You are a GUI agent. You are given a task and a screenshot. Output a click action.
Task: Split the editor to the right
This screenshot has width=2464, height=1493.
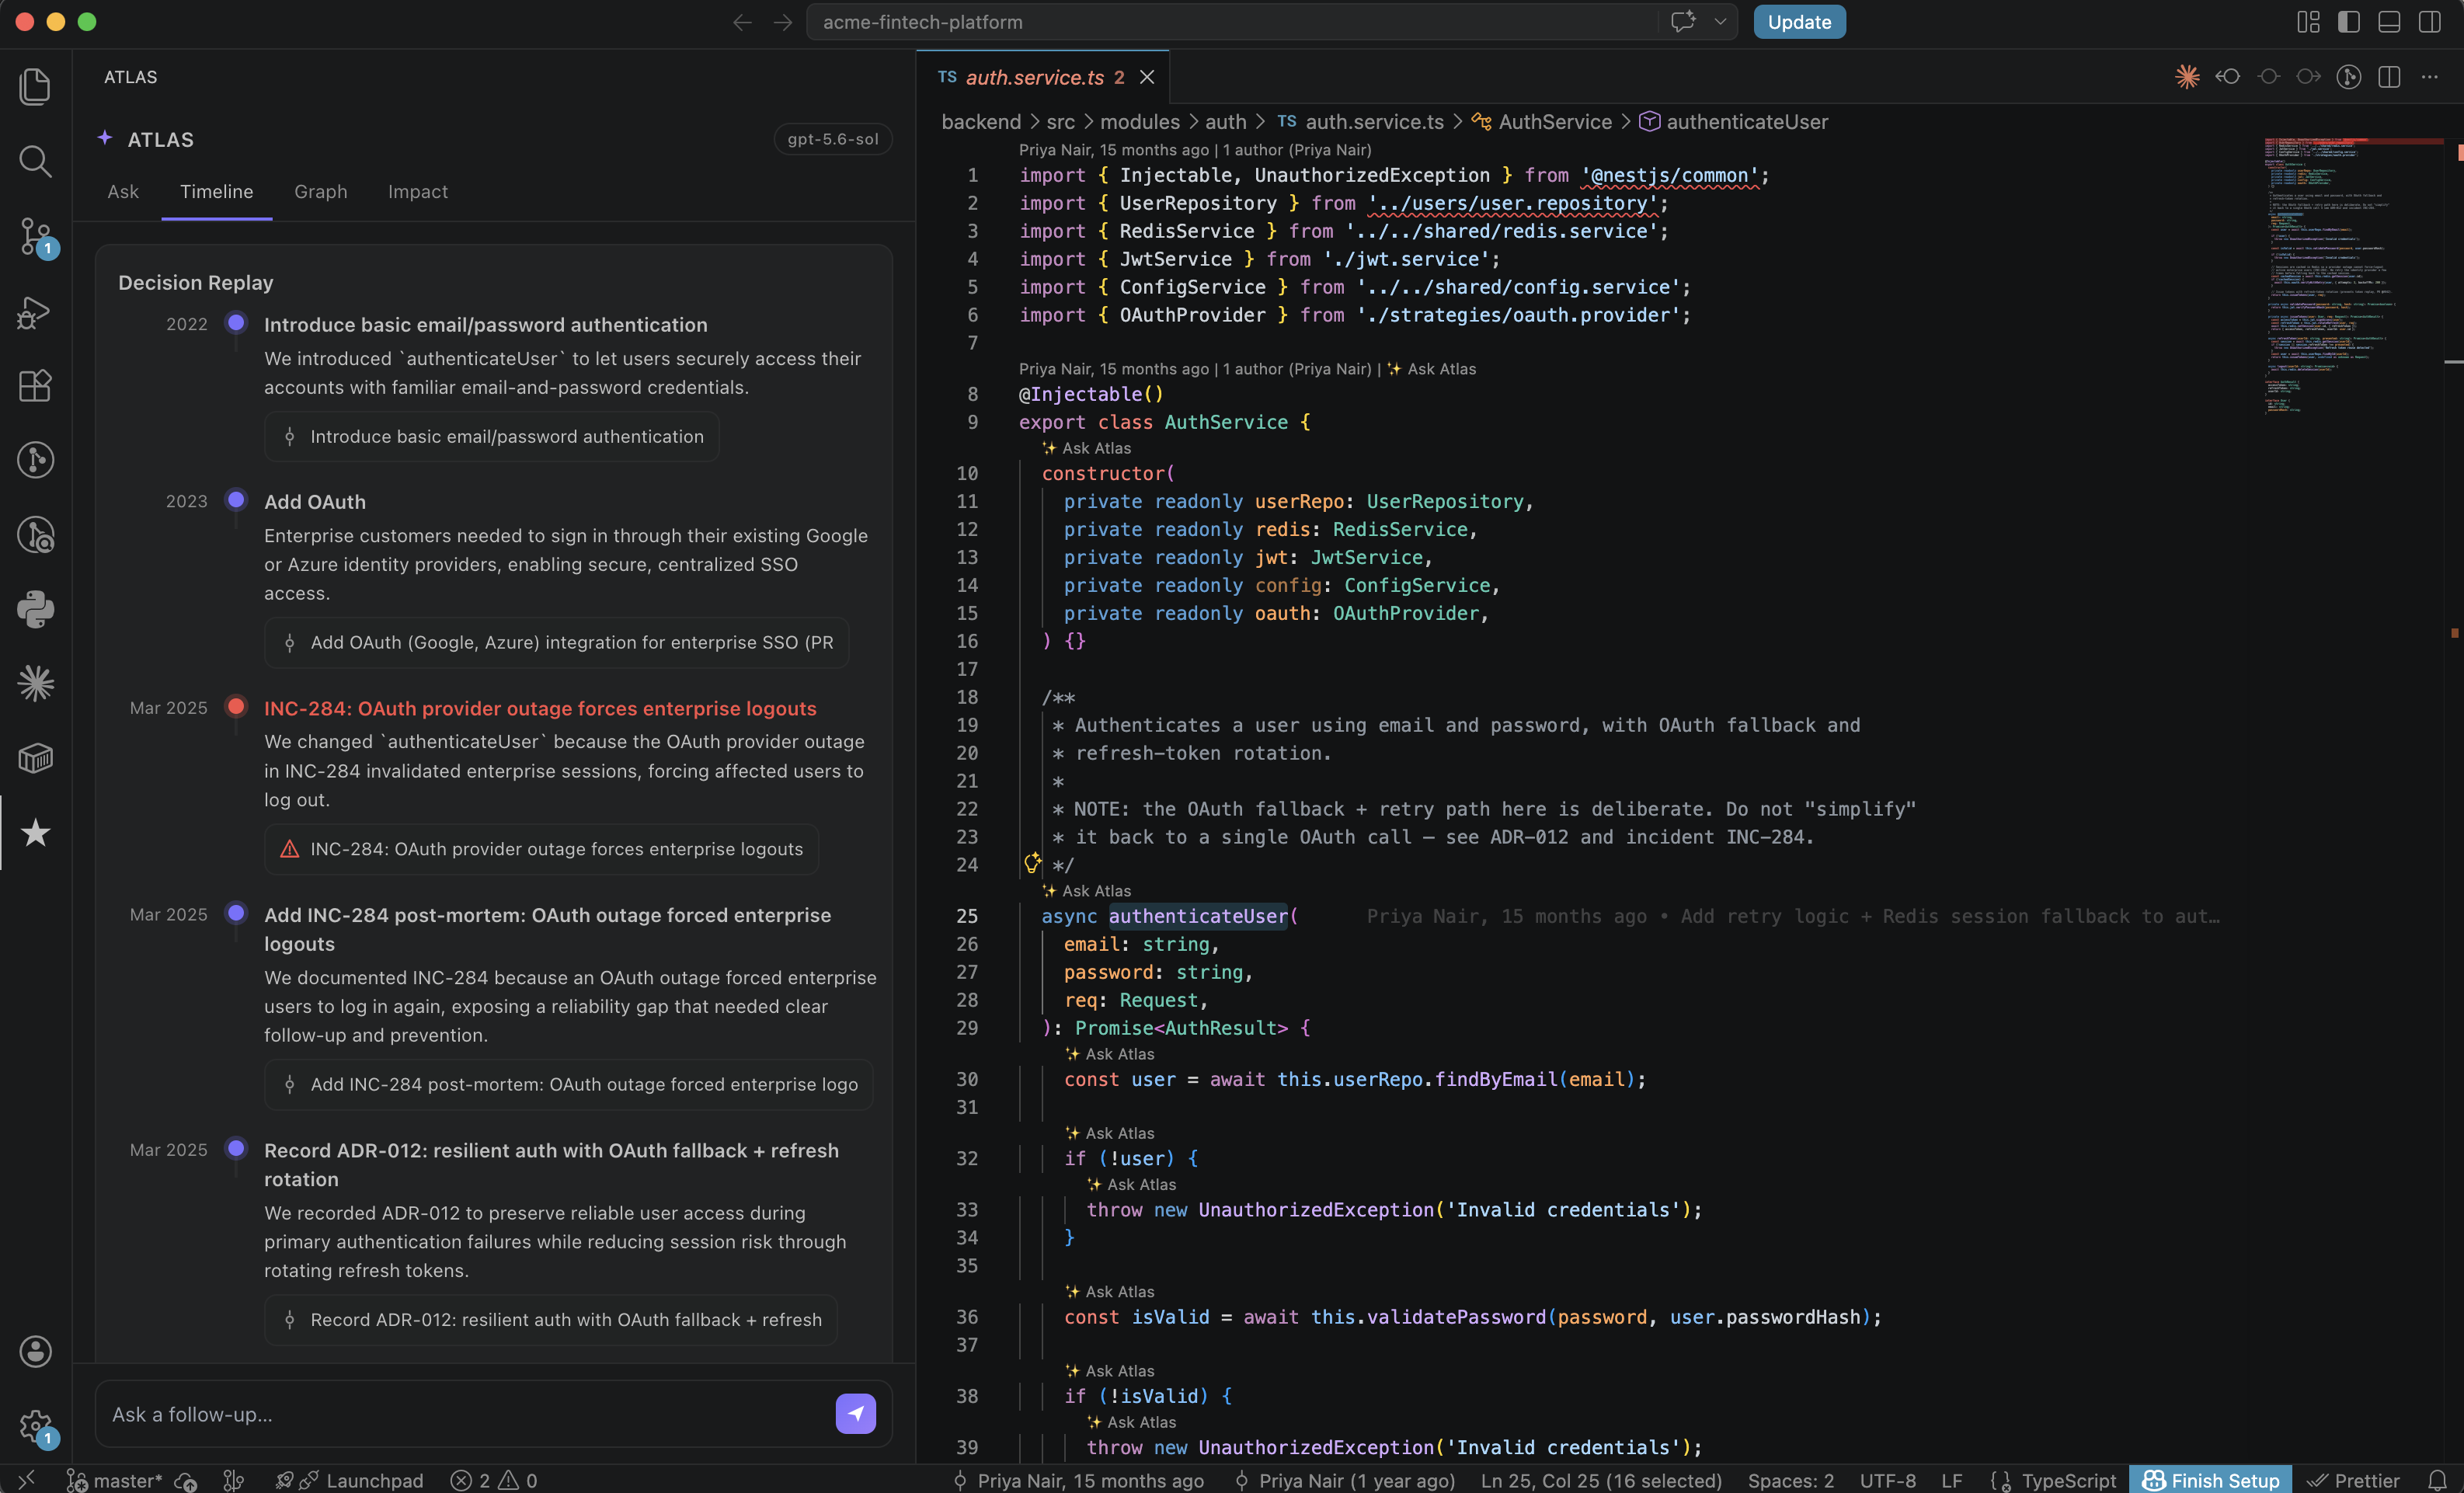click(x=2389, y=77)
